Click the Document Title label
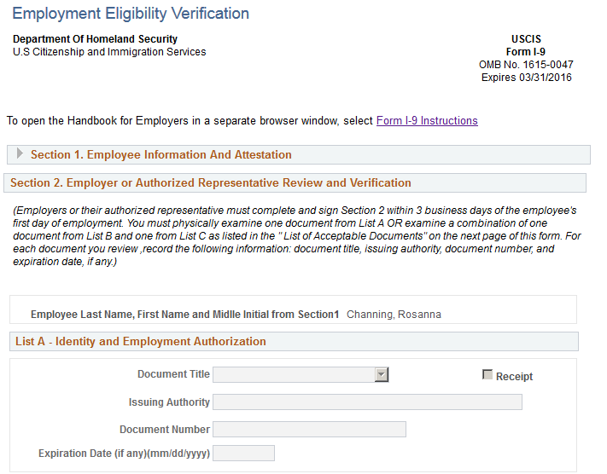Screen dimensions: 607x474 point(173,374)
